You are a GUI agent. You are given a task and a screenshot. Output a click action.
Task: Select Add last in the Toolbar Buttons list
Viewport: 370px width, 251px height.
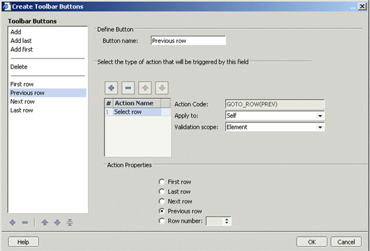tap(21, 40)
